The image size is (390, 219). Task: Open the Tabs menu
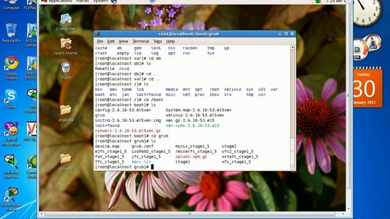pos(157,41)
